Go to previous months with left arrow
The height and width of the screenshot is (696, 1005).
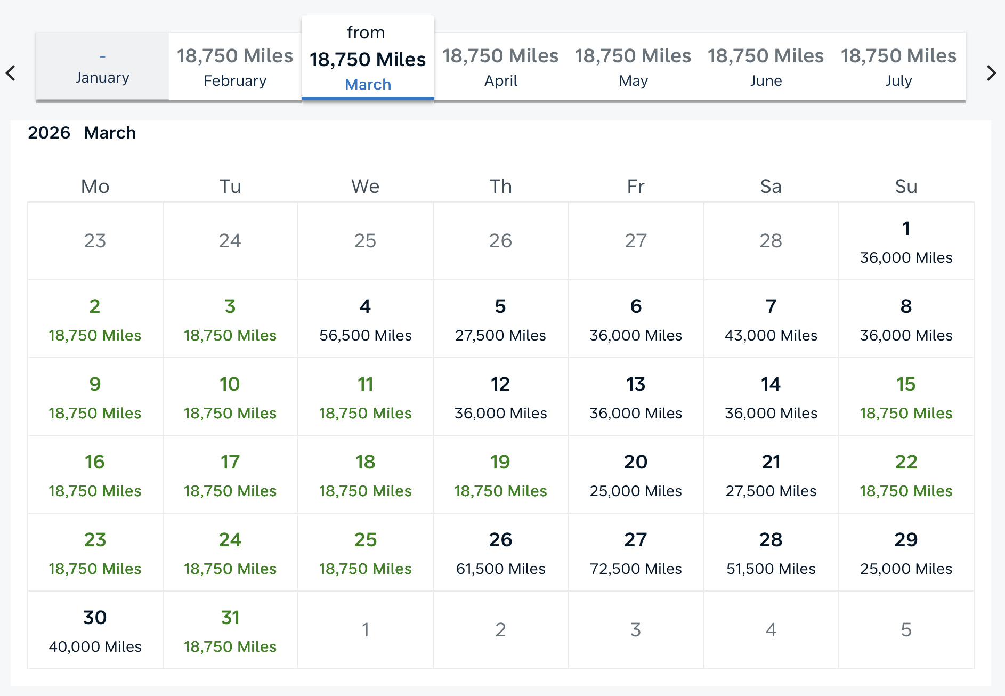click(x=11, y=73)
